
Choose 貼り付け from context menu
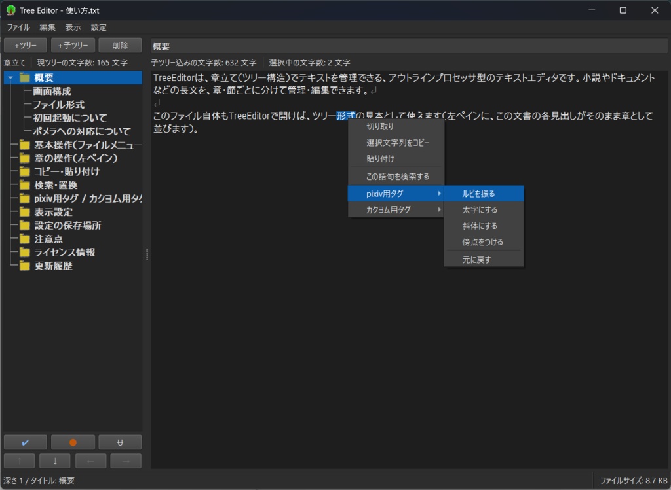click(x=396, y=158)
